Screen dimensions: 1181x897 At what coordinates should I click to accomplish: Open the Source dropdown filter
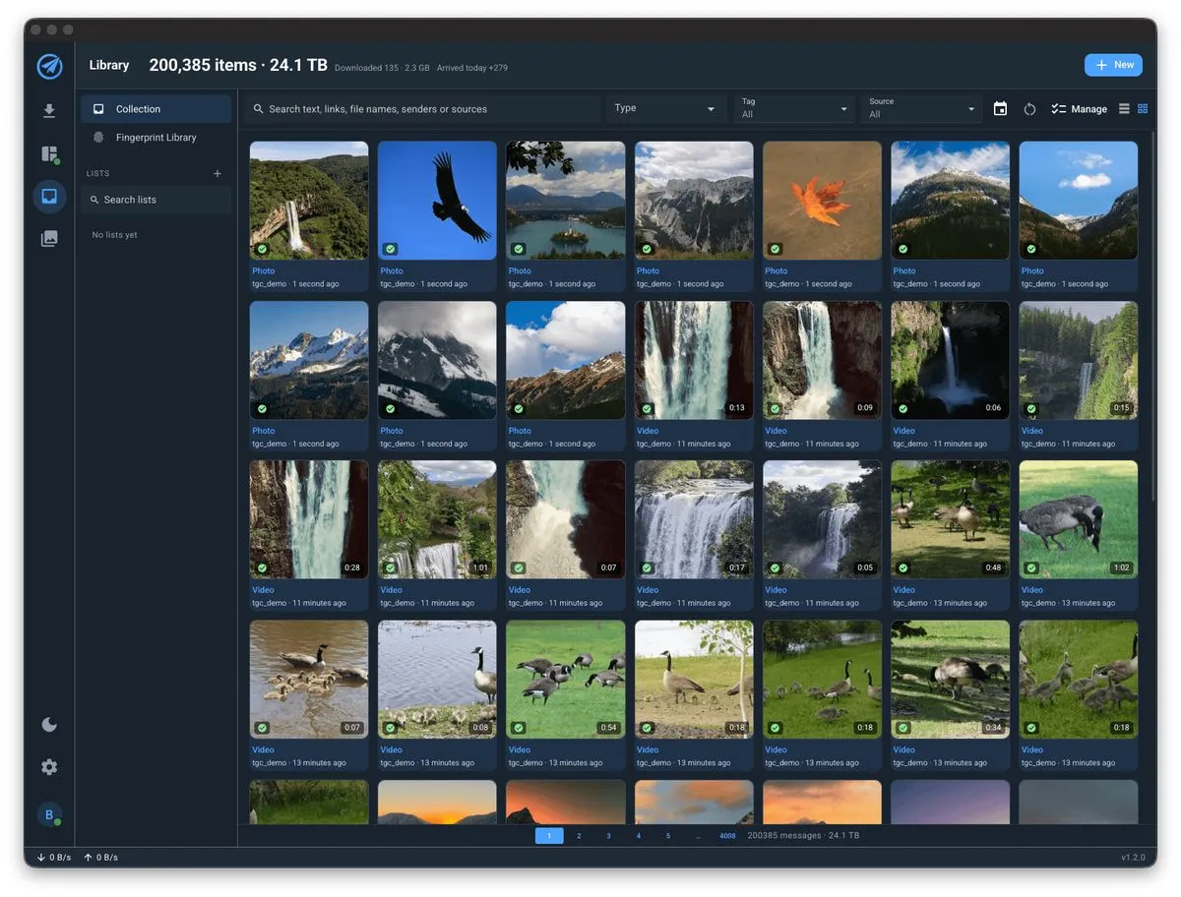tap(922, 109)
